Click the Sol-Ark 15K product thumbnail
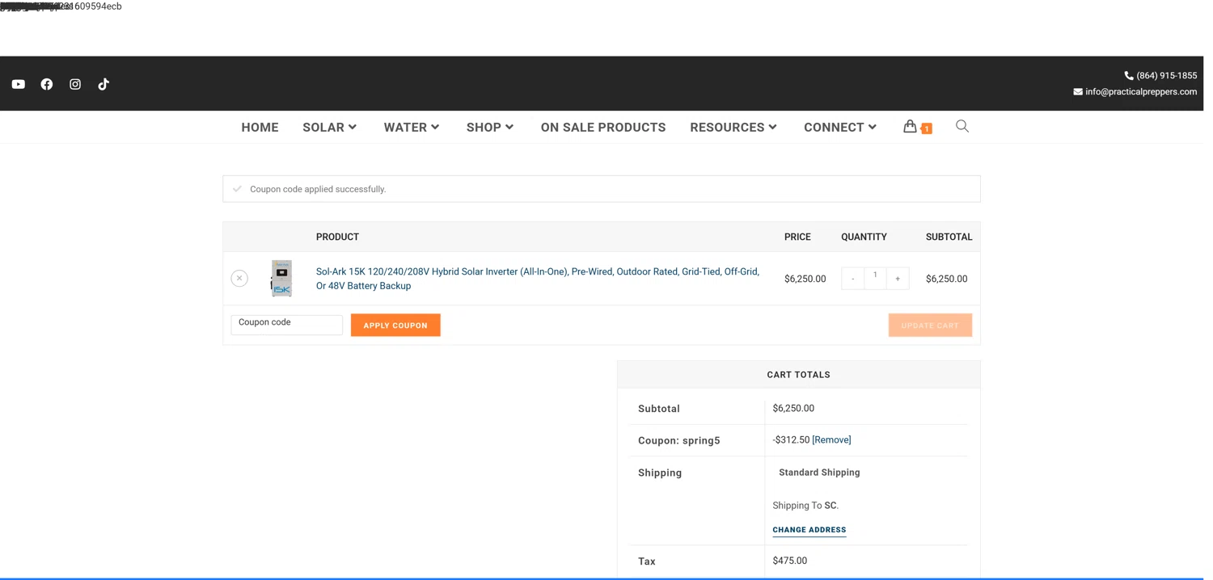Image resolution: width=1213 pixels, height=580 pixels. (x=281, y=278)
